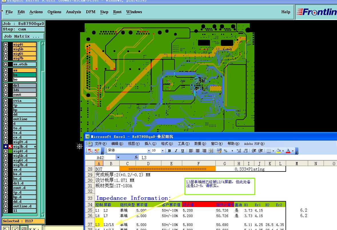Click the layer list scroll down arrow
The width and height of the screenshot is (337, 230).
[x=43, y=215]
